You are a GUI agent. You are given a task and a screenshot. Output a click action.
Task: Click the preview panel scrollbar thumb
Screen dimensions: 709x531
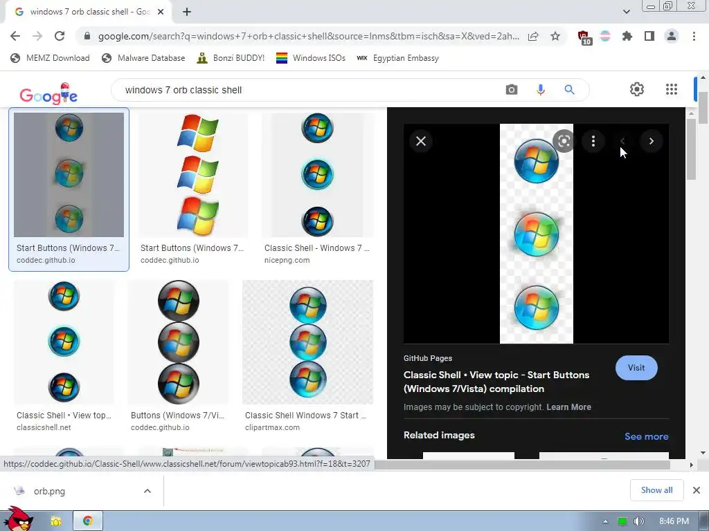[x=690, y=149]
